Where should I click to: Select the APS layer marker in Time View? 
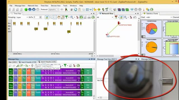pos(69,31)
